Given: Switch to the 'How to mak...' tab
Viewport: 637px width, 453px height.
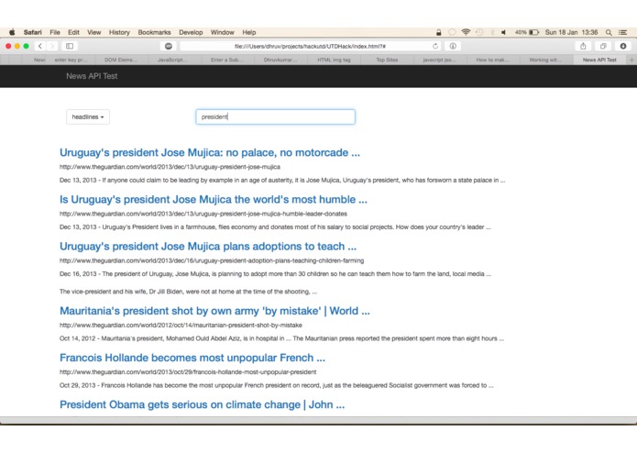Looking at the screenshot, I should click(x=492, y=60).
